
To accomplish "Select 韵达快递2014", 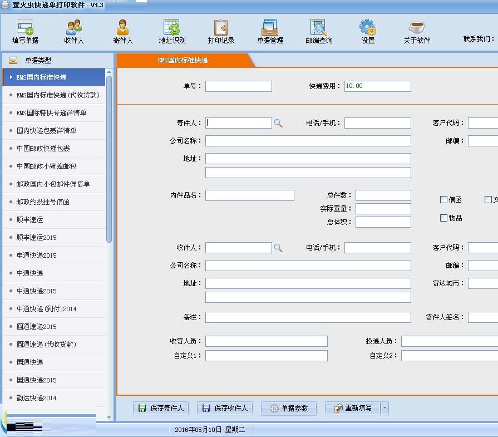I will coord(54,397).
